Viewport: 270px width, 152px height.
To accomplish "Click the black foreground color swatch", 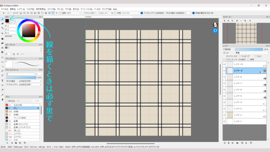I will pos(7,21).
